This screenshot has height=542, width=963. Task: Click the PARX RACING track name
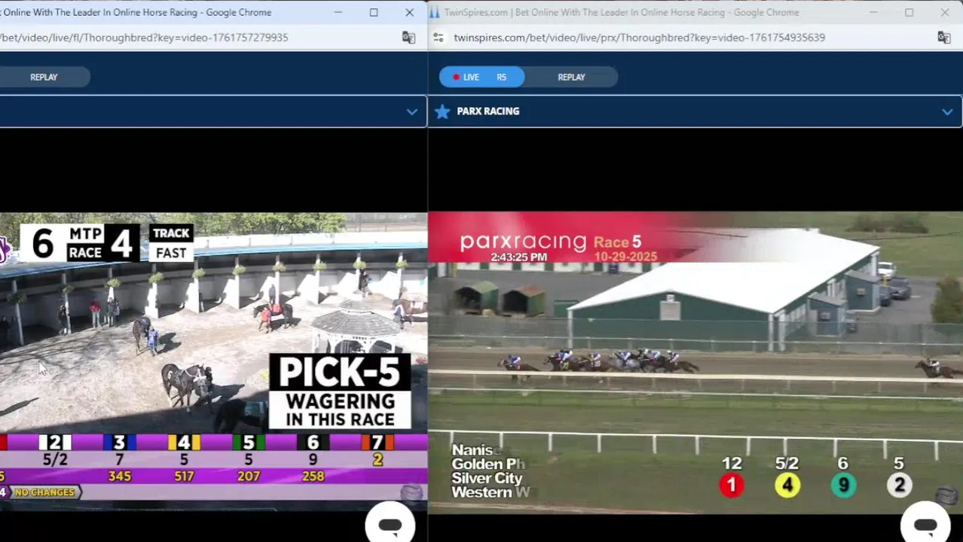pyautogui.click(x=488, y=111)
